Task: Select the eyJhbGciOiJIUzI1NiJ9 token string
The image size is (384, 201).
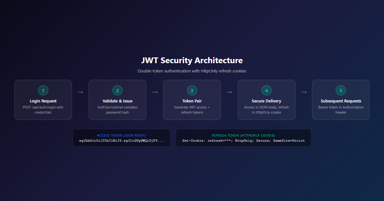Action: (122, 141)
